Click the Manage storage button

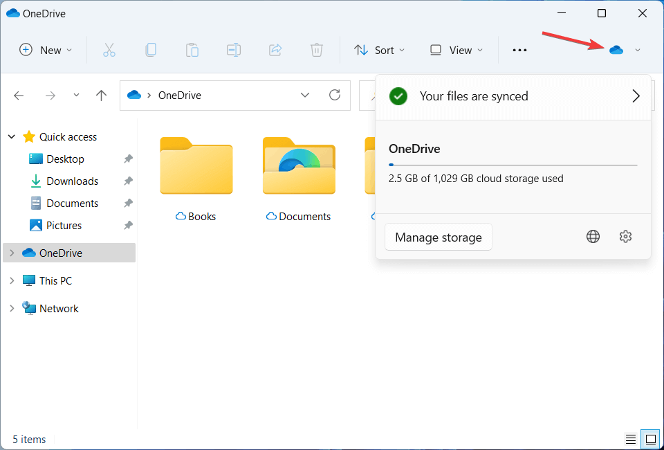point(438,237)
